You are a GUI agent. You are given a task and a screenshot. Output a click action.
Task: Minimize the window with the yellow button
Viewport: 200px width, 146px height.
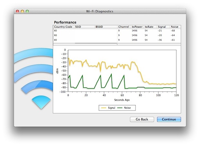(x=23, y=11)
